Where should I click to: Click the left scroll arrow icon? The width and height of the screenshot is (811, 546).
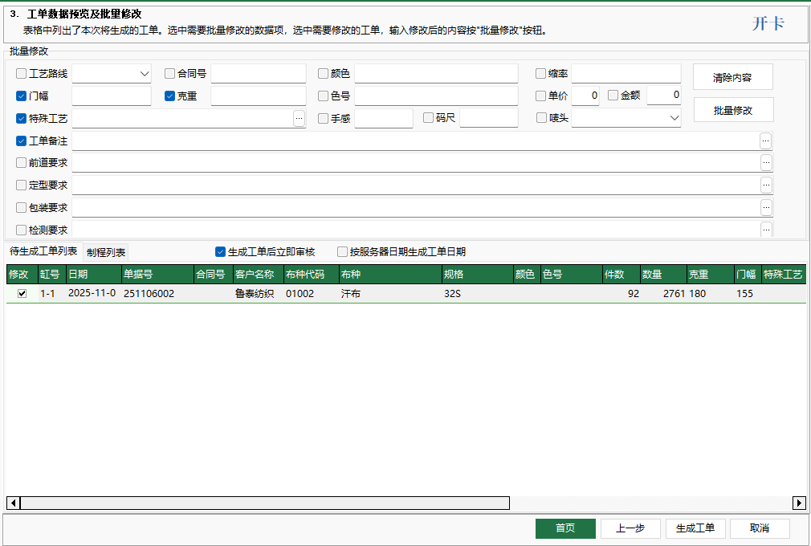(13, 502)
